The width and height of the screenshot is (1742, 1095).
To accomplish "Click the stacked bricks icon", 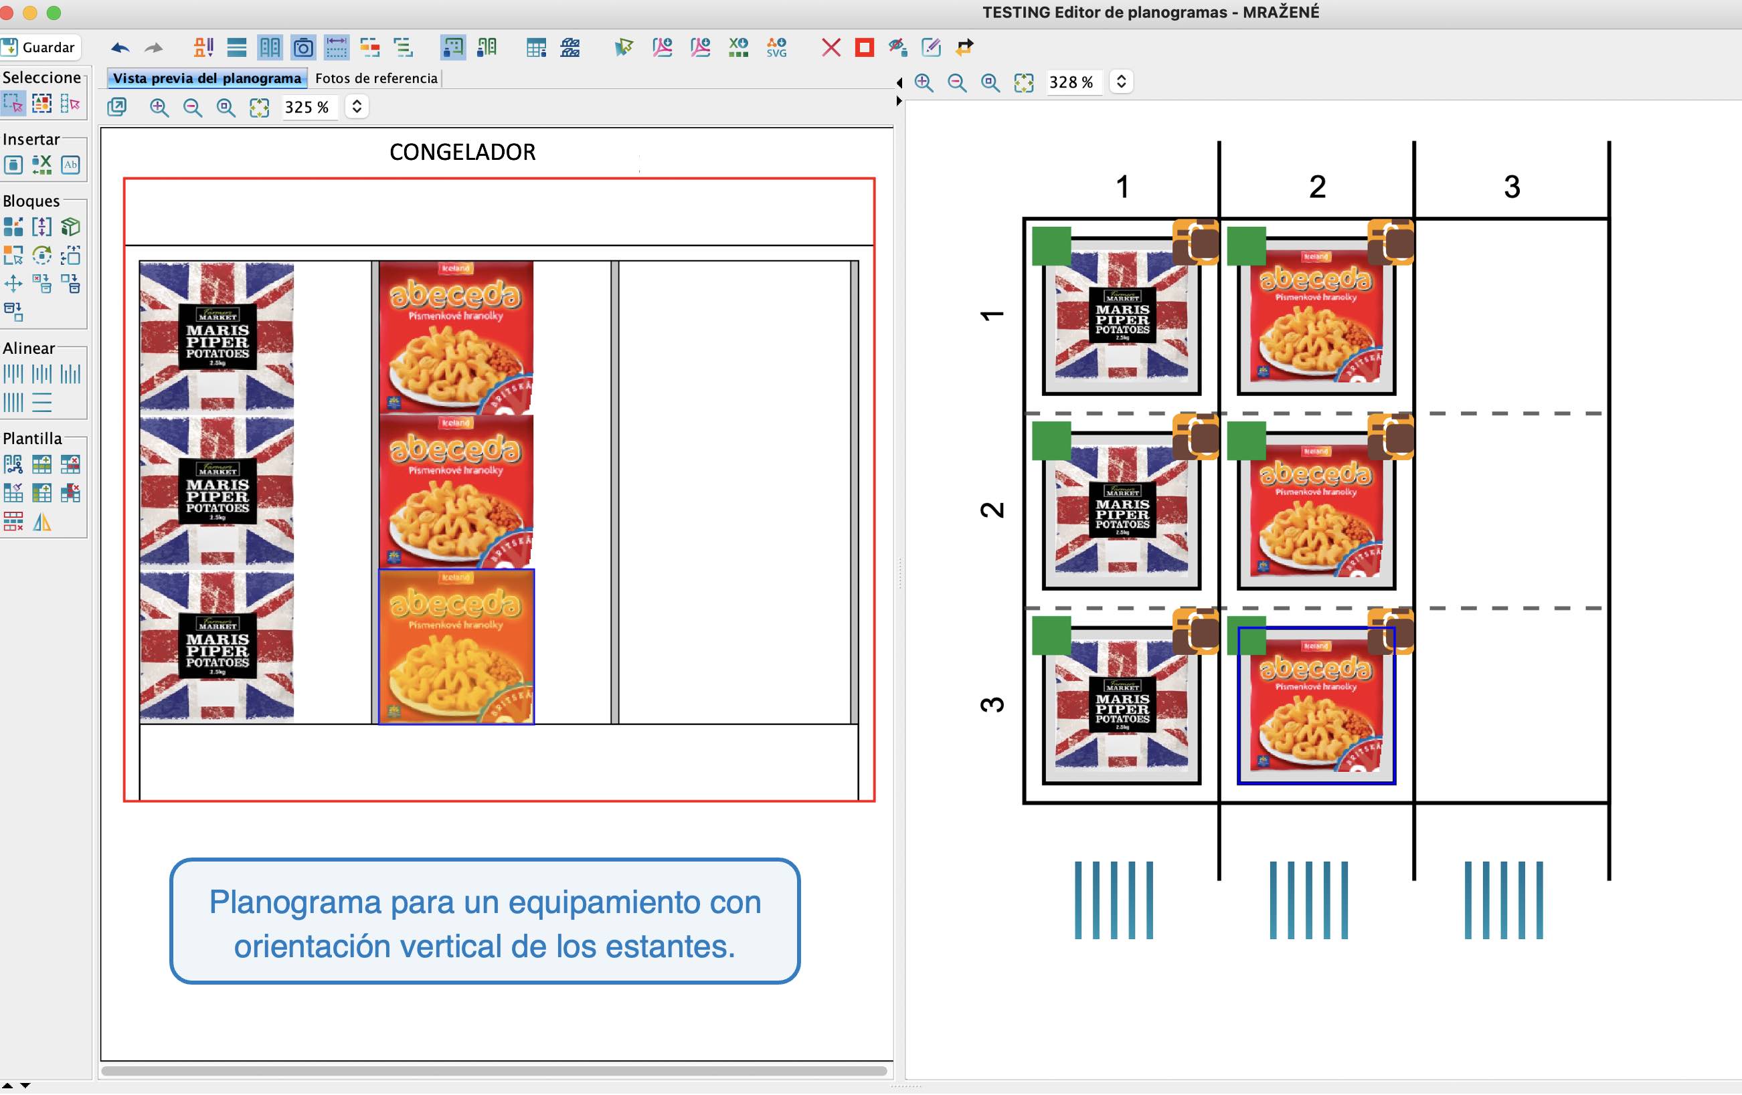I will [x=570, y=47].
